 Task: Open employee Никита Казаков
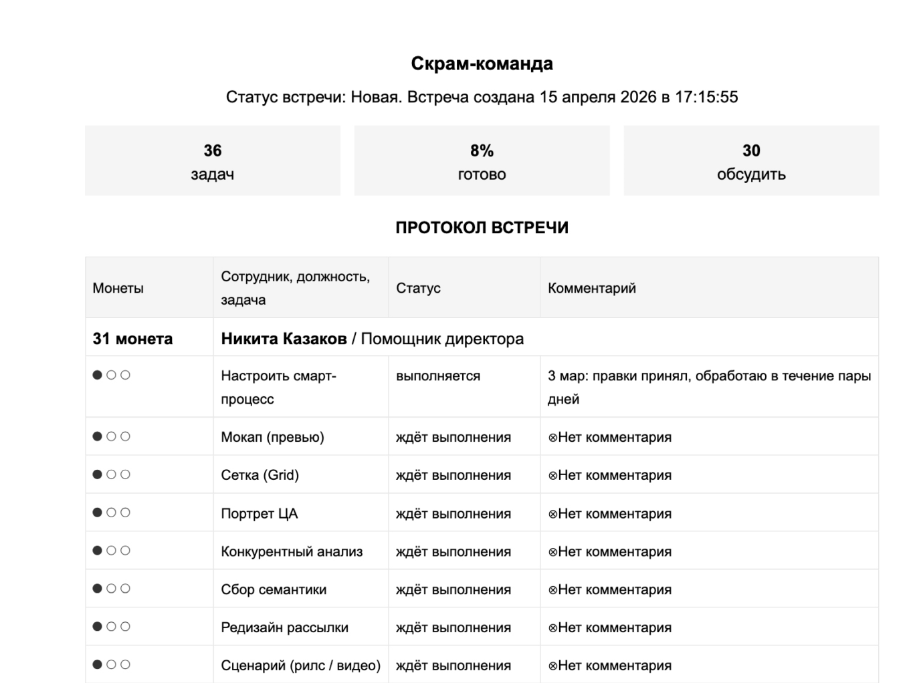coord(284,339)
